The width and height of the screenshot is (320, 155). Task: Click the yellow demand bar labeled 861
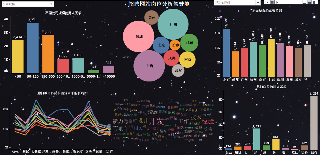pyautogui.click(x=276, y=145)
